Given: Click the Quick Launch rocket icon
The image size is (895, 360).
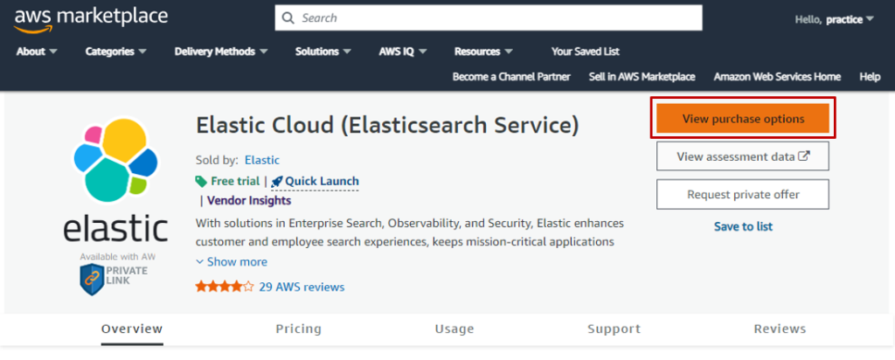Looking at the screenshot, I should tap(277, 182).
